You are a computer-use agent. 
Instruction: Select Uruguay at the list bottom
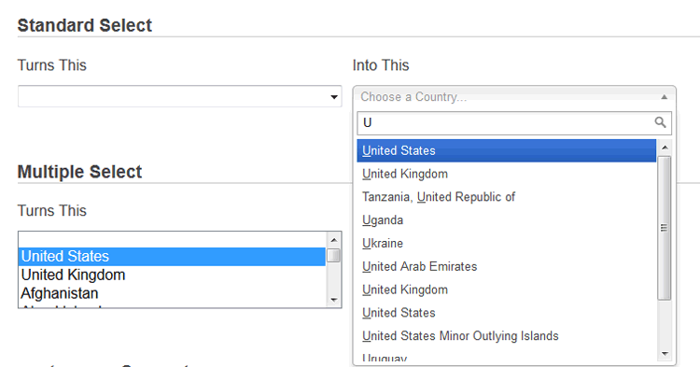point(507,358)
